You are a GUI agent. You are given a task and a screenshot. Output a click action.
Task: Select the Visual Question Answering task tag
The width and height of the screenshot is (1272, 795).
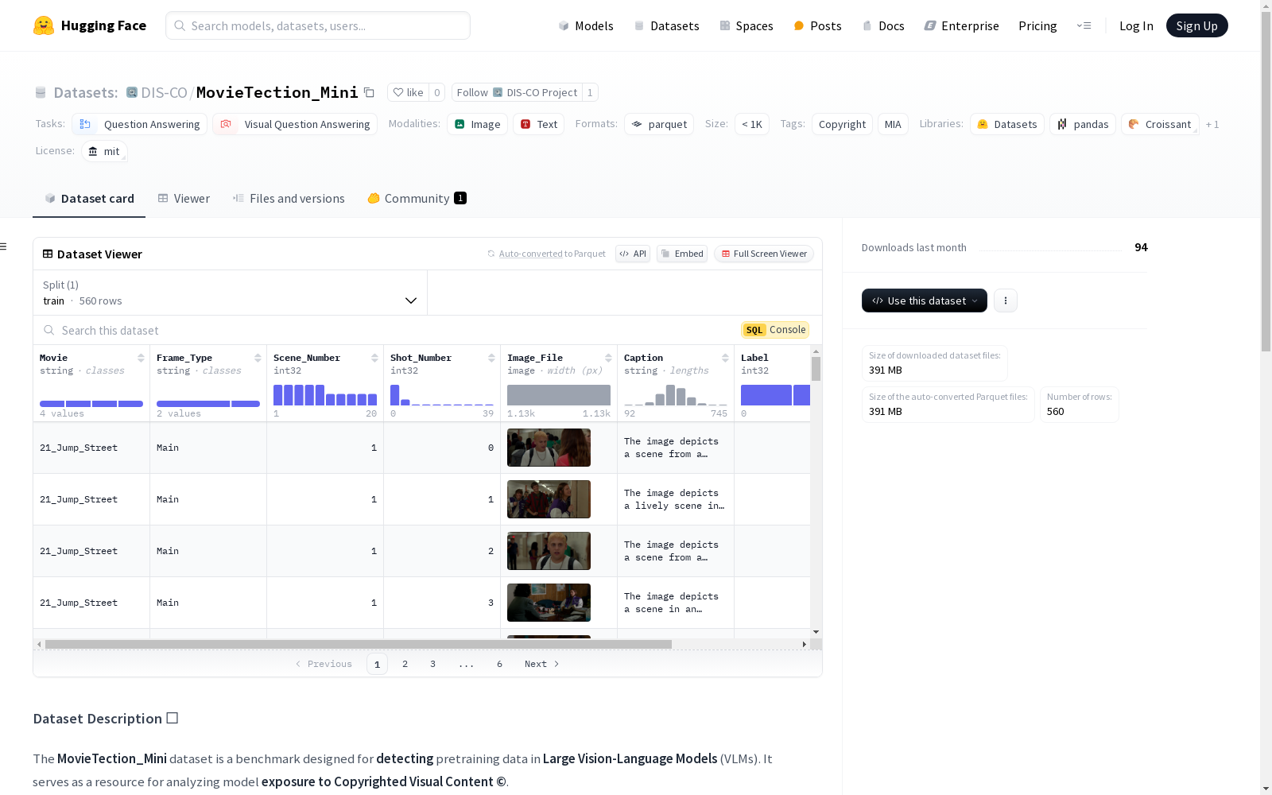tap(295, 124)
